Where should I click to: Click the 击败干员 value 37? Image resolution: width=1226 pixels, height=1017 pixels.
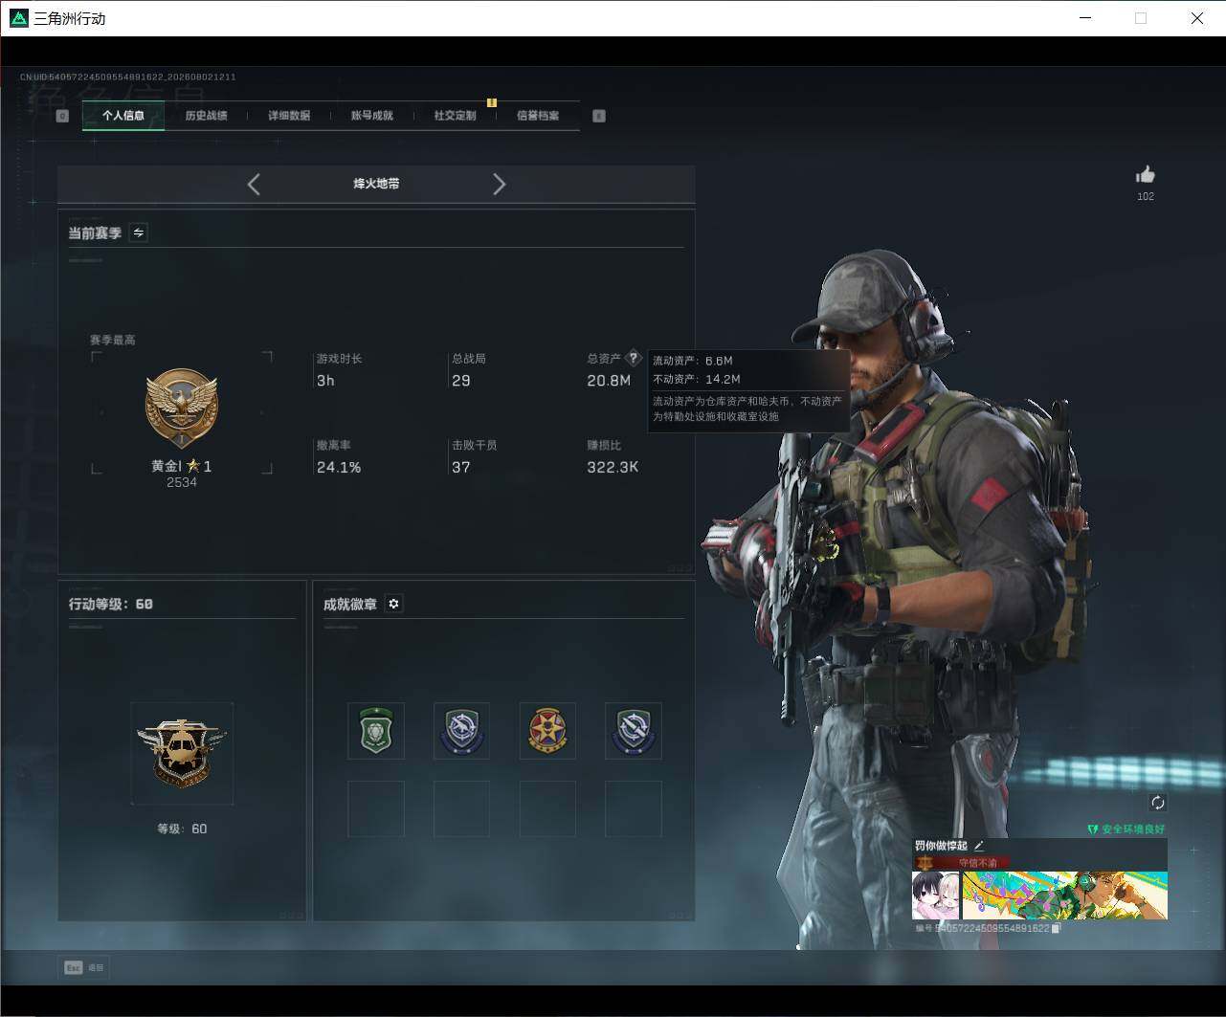[x=461, y=468]
